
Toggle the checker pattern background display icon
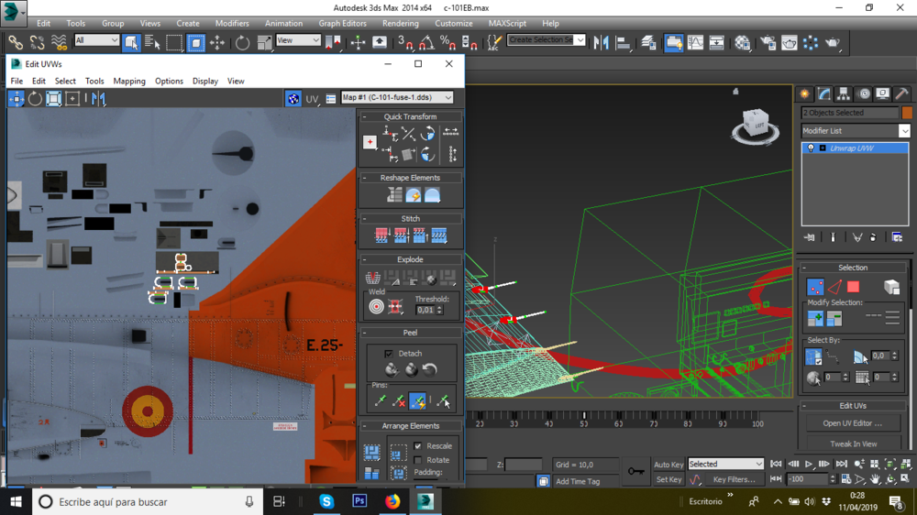click(293, 99)
